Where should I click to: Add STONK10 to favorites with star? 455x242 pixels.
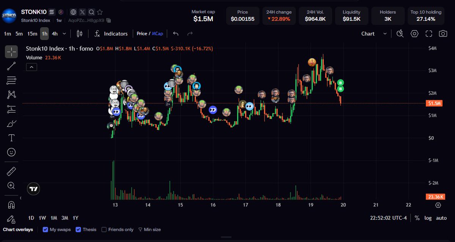pyautogui.click(x=100, y=12)
